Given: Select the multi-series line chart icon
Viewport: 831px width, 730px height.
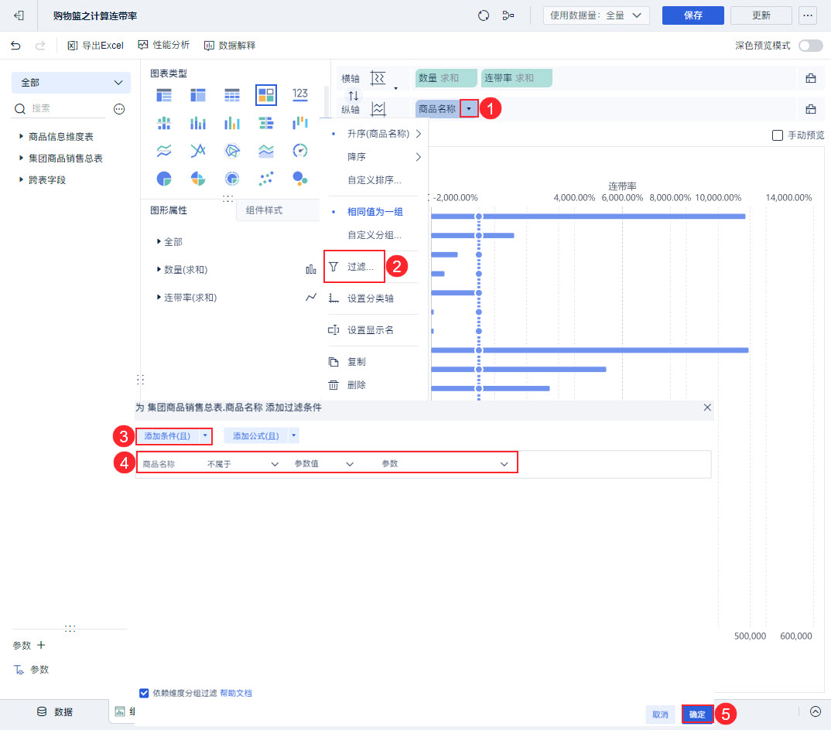Looking at the screenshot, I should 198,151.
